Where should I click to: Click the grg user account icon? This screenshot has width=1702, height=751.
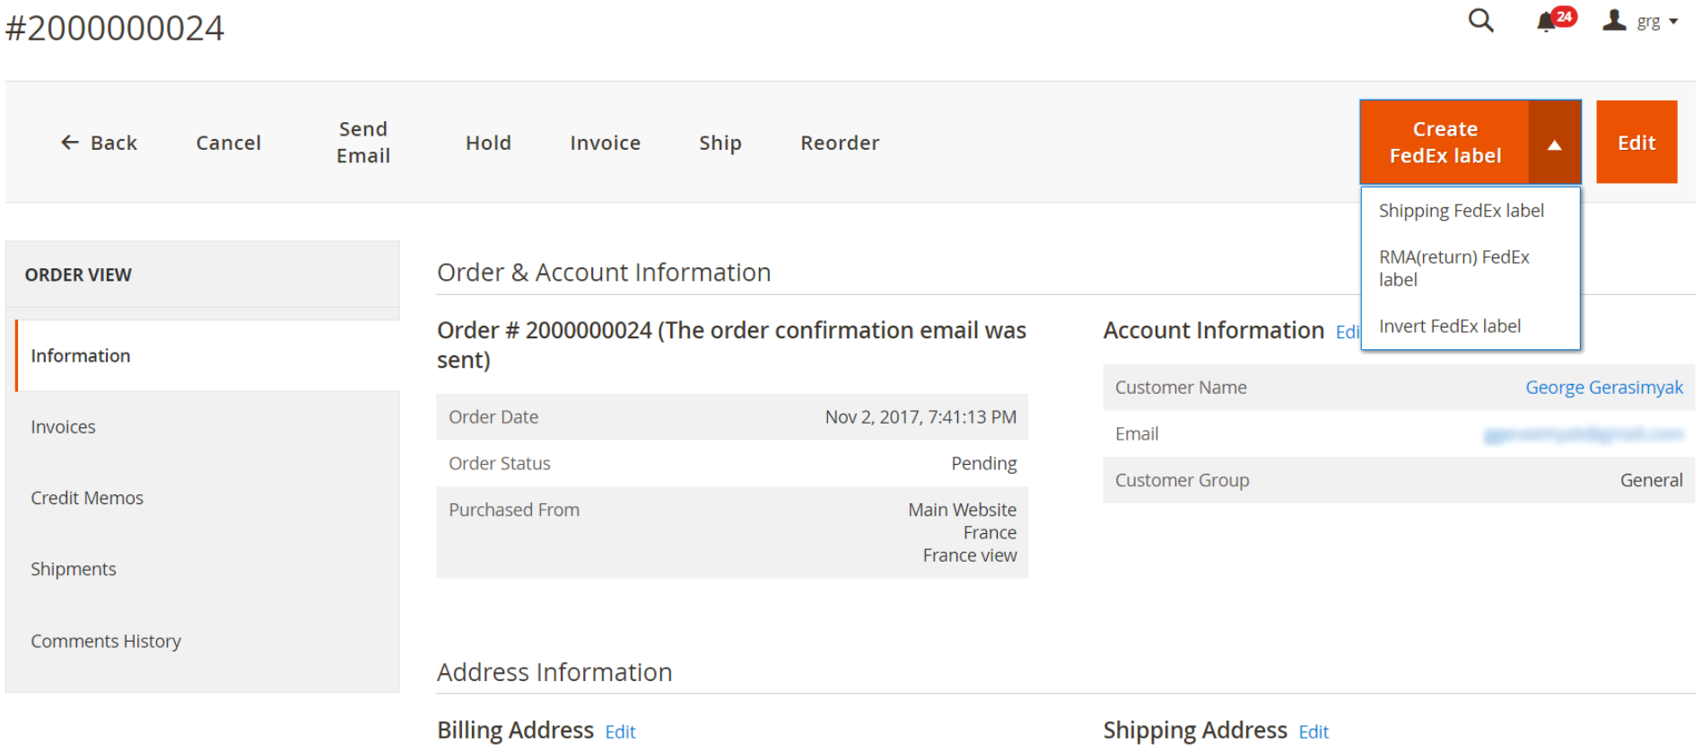point(1614,21)
